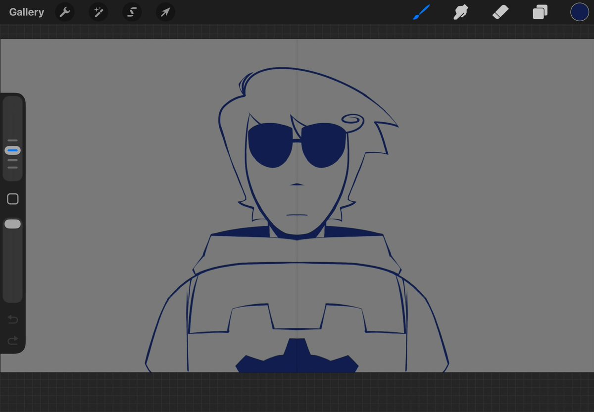Tap the square modify button in the sidebar
The height and width of the screenshot is (412, 594).
[13, 199]
